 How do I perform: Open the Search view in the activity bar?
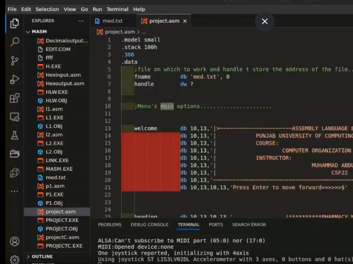(x=14, y=42)
